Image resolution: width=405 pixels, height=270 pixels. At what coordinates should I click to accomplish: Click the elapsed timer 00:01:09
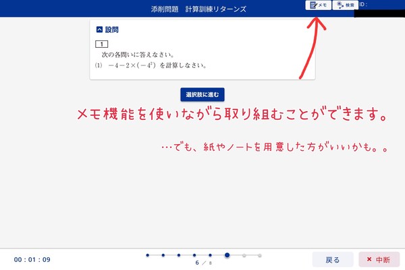(32, 259)
